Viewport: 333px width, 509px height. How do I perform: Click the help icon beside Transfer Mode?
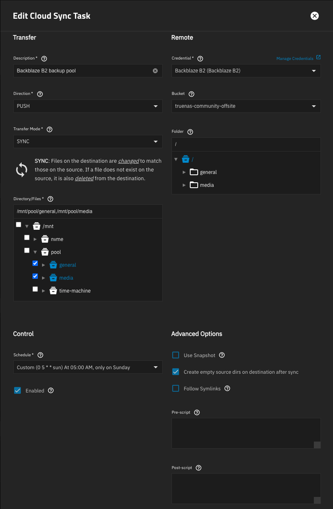pos(50,129)
